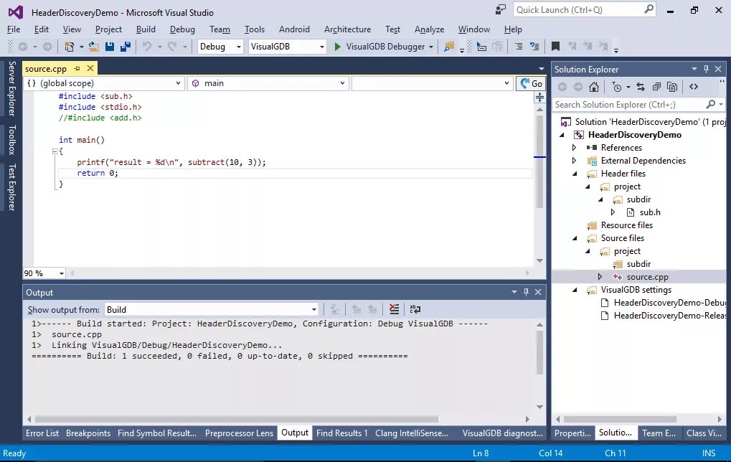The image size is (731, 462).
Task: Close the source.cpp editor tab
Action: click(x=90, y=68)
